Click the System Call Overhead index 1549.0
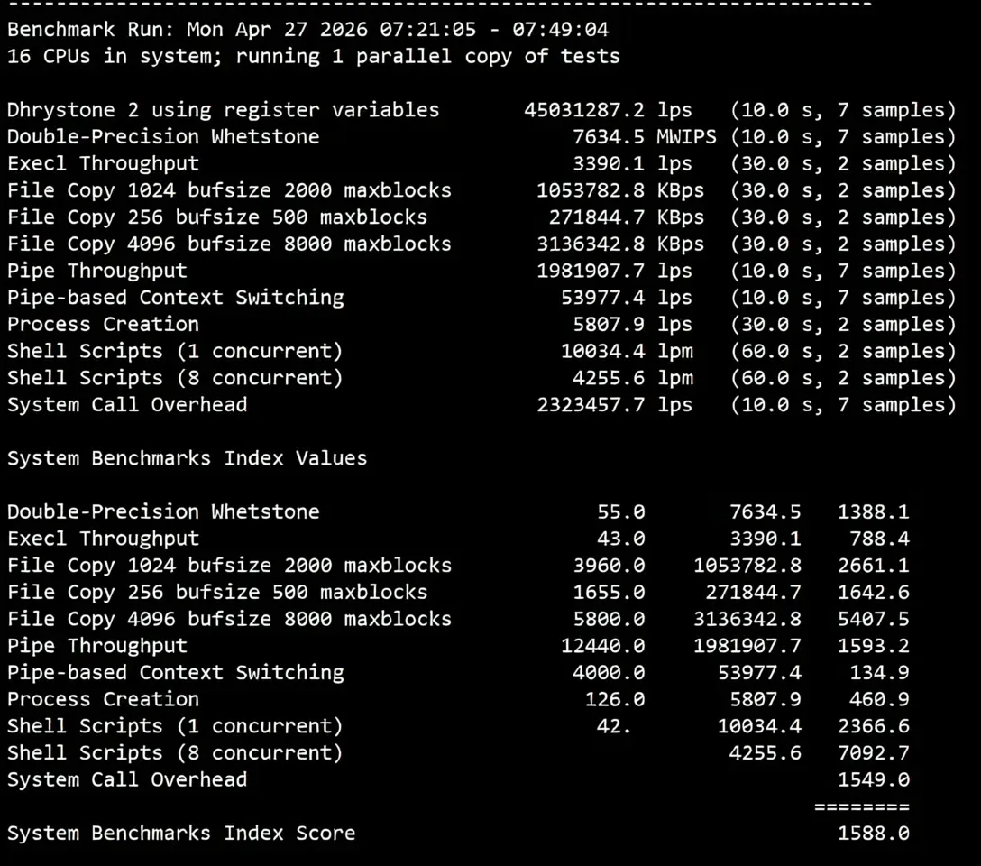 click(874, 779)
